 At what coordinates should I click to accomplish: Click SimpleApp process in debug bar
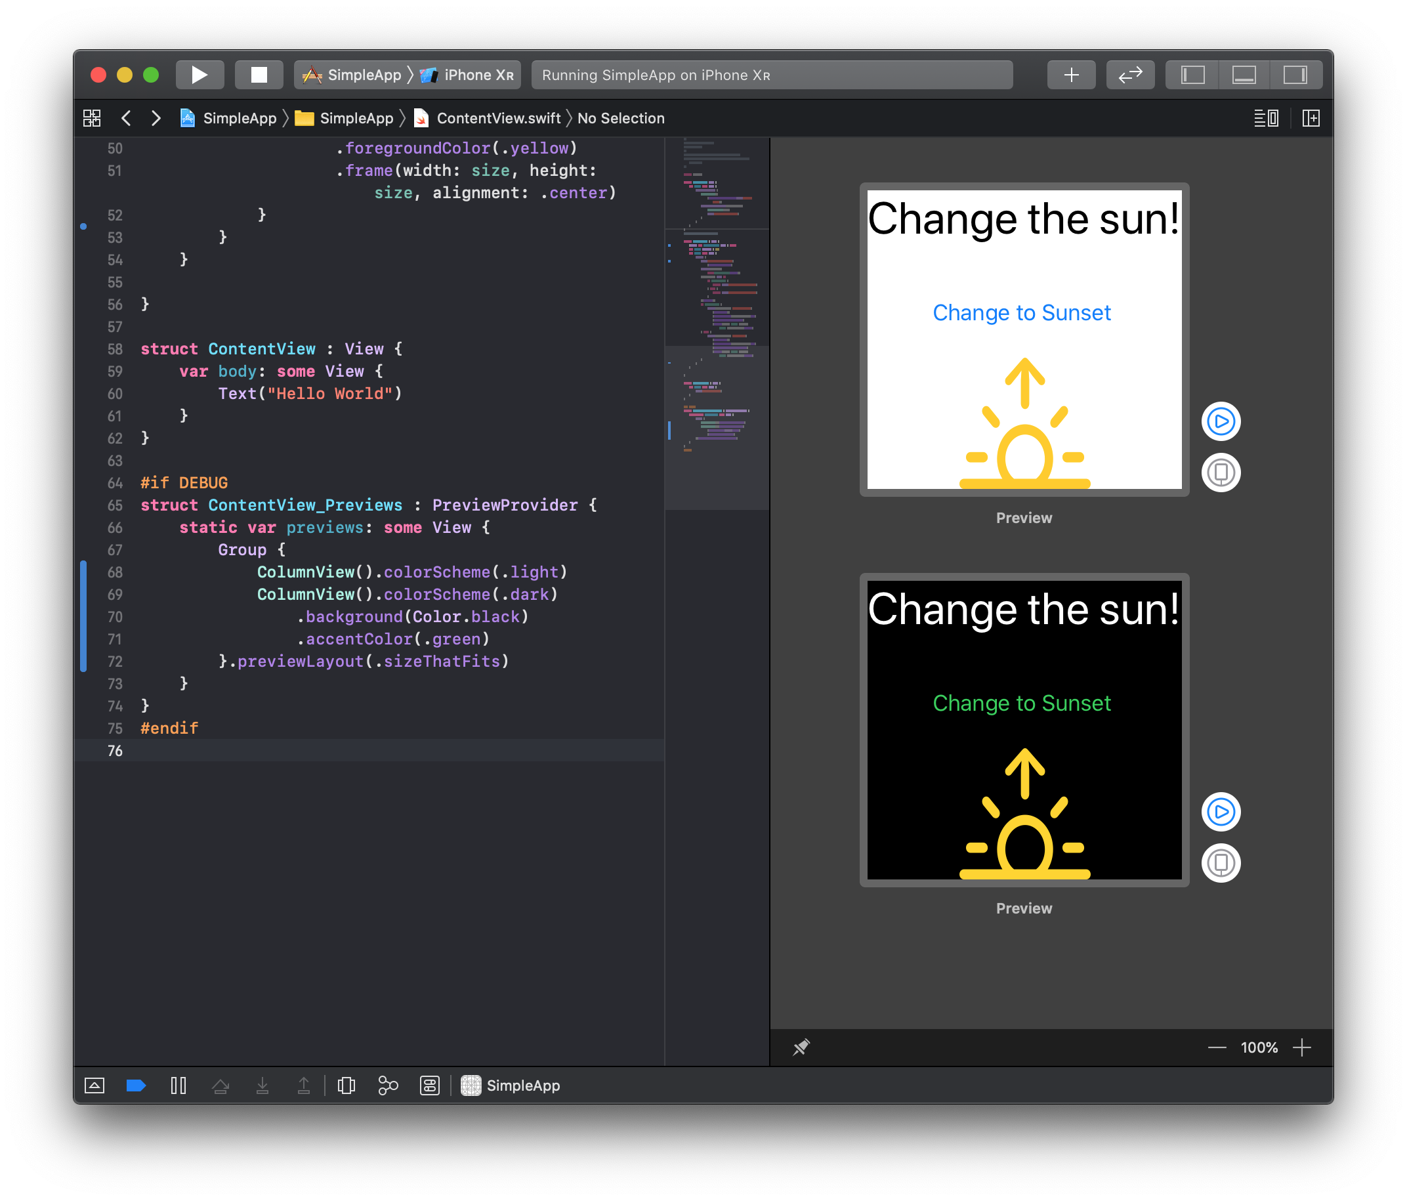tap(511, 1085)
